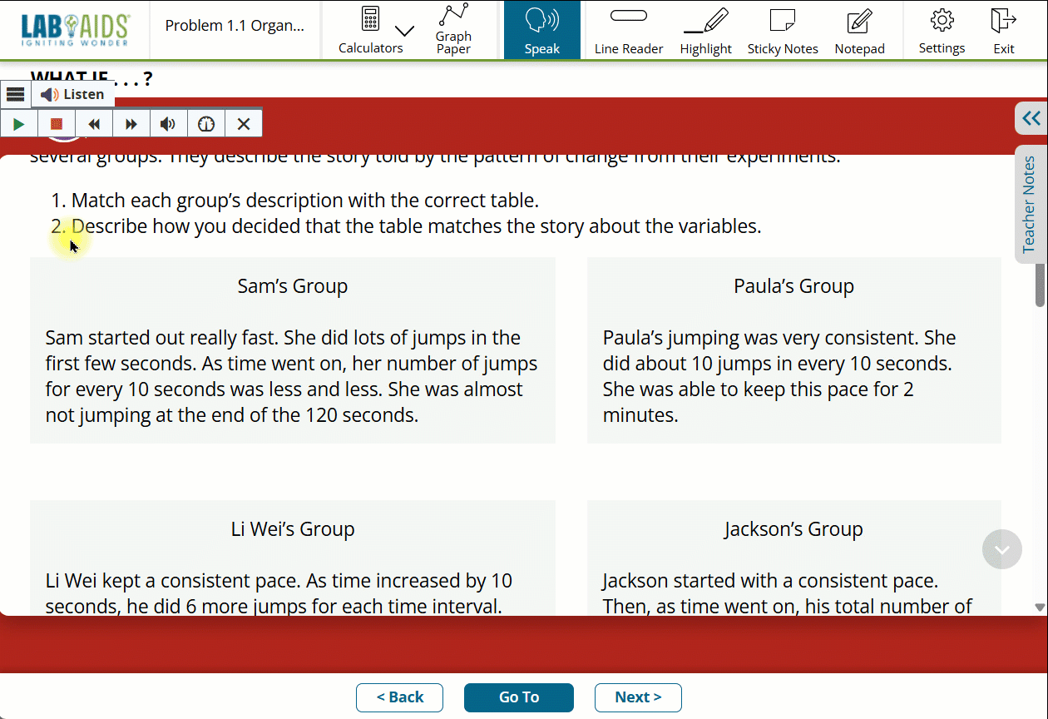Click the circular scroll-down chevron
The image size is (1048, 719).
click(x=1001, y=549)
